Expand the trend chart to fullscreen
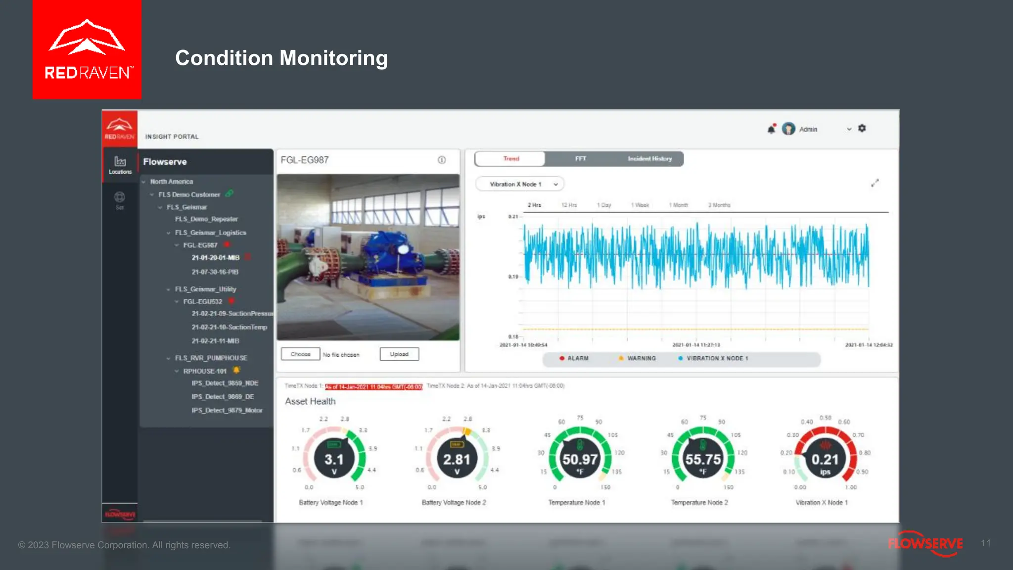This screenshot has height=570, width=1013. pyautogui.click(x=875, y=183)
